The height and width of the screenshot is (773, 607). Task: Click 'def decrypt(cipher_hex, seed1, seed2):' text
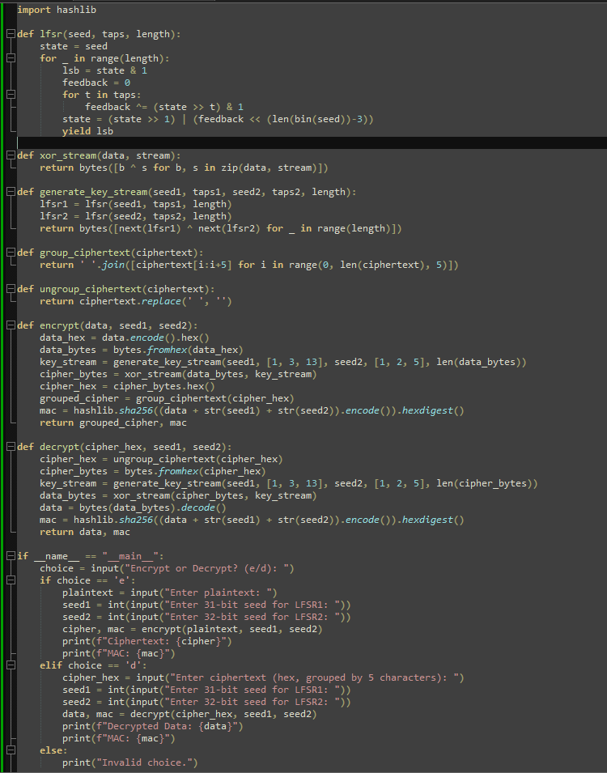pos(125,447)
